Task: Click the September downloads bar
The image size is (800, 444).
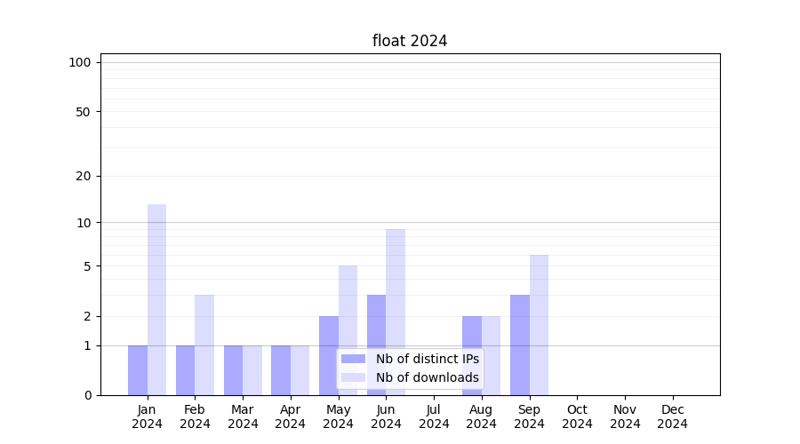Action: click(x=539, y=324)
